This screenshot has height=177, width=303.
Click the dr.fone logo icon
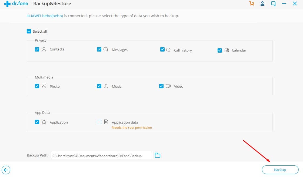tap(7, 4)
